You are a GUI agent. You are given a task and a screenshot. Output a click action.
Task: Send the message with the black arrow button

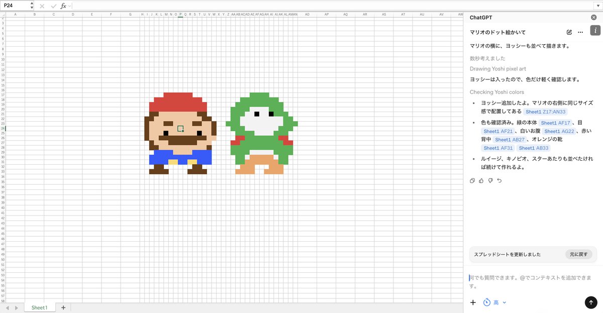590,302
